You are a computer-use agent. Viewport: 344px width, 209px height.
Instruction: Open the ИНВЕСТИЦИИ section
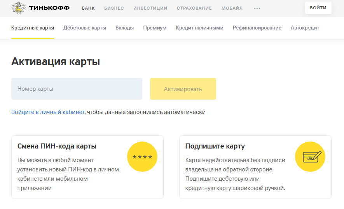(x=150, y=8)
